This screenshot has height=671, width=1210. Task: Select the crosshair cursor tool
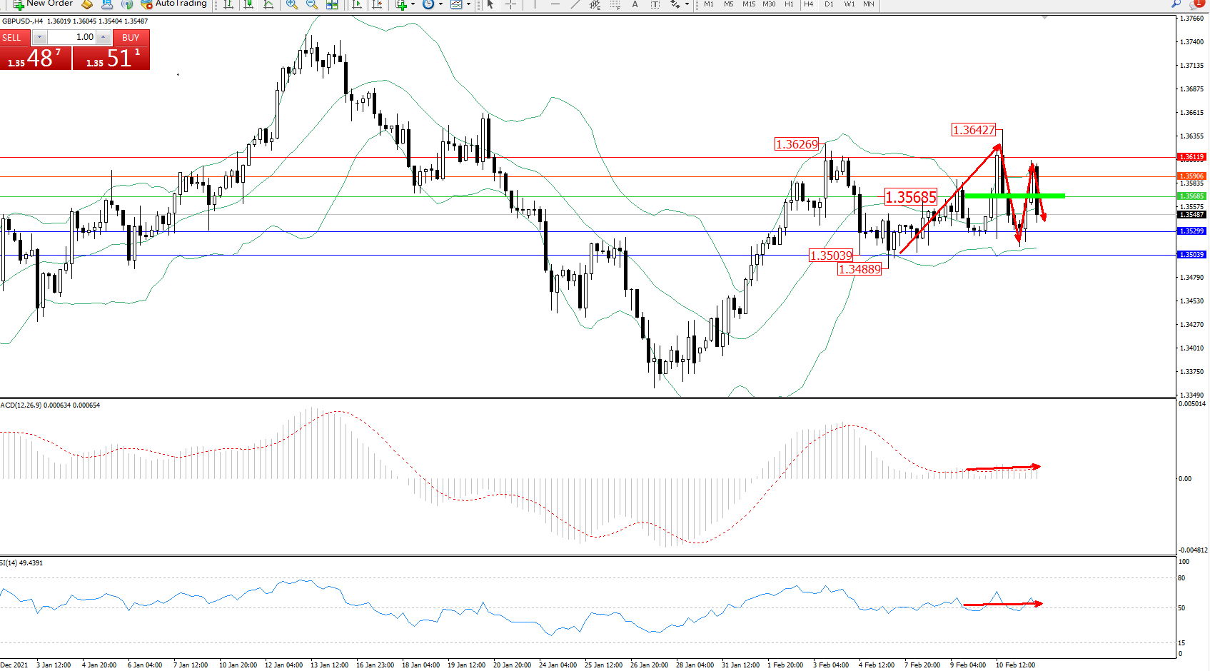click(510, 4)
